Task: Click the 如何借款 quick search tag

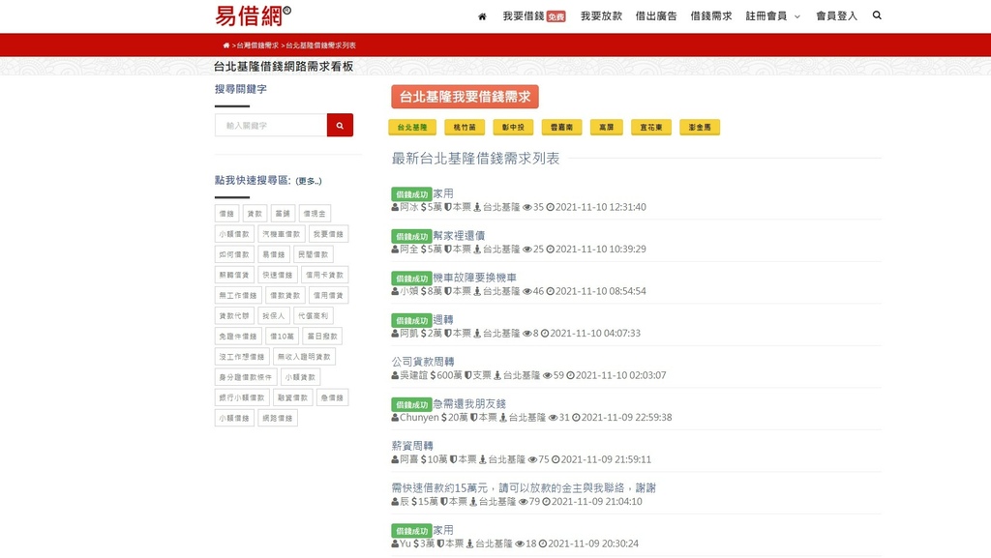Action: [234, 254]
